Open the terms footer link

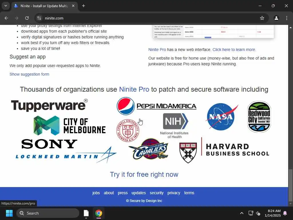tap(189, 193)
